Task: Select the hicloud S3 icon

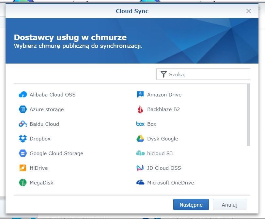Action: coord(140,153)
